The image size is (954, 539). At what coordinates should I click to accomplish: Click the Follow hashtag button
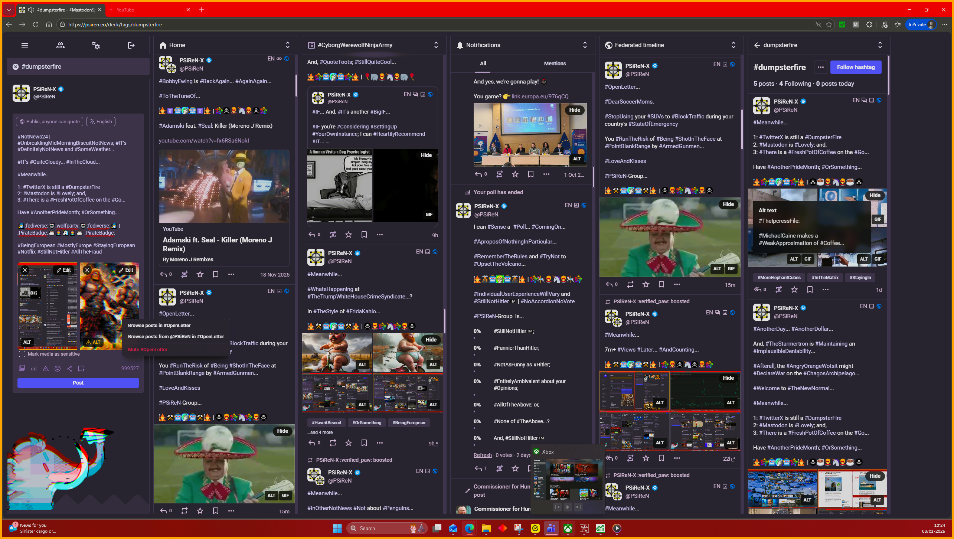coord(856,67)
